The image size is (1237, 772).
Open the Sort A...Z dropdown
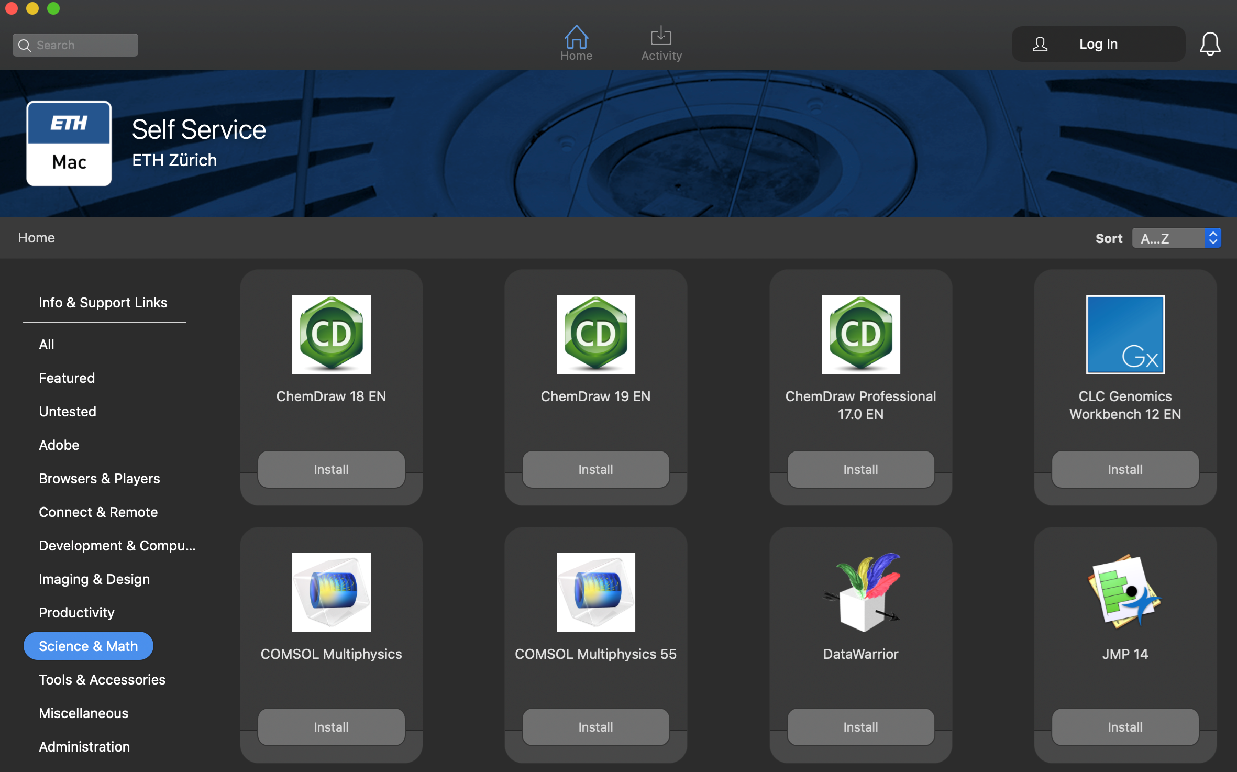click(1177, 238)
